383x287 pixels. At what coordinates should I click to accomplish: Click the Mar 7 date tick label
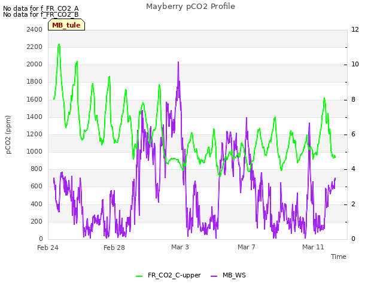[246, 247]
